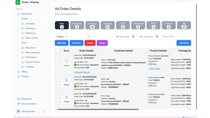The image size is (210, 118).
Task: Click the All Orders sidebar icon
Action: click(23, 24)
